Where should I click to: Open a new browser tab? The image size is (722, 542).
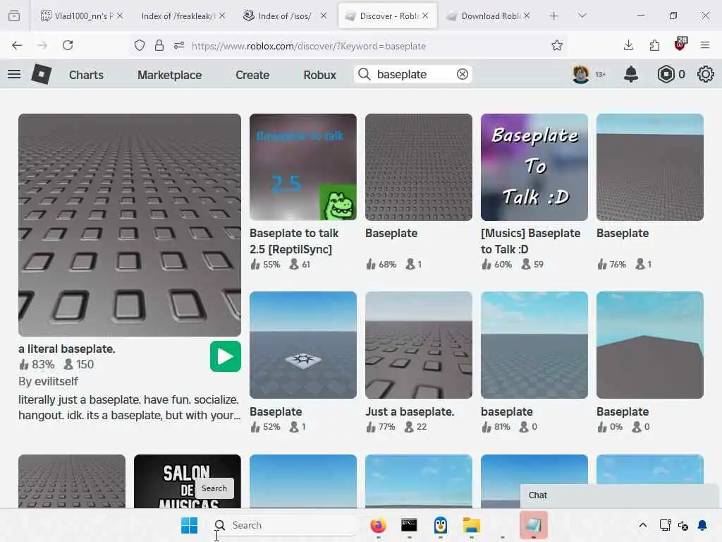554,16
